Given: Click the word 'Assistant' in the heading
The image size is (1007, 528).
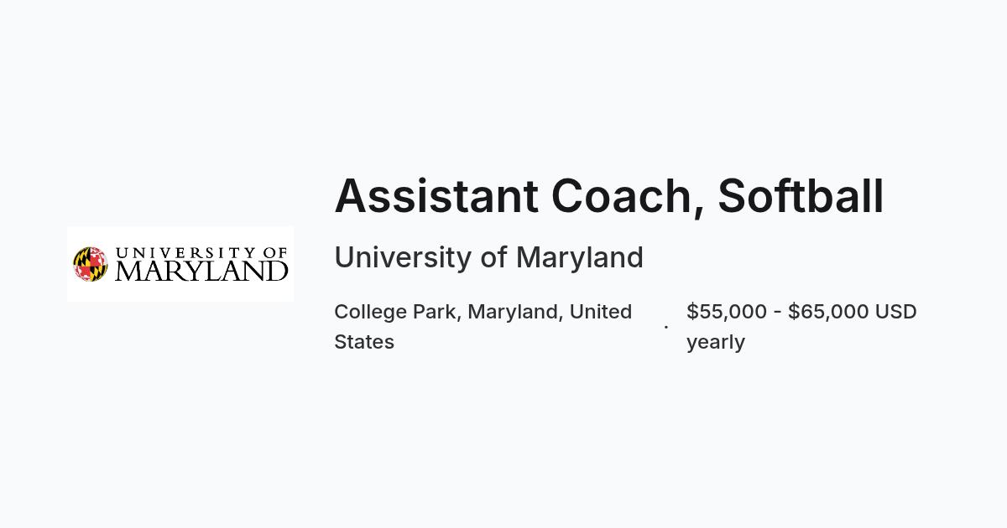Looking at the screenshot, I should [x=436, y=196].
